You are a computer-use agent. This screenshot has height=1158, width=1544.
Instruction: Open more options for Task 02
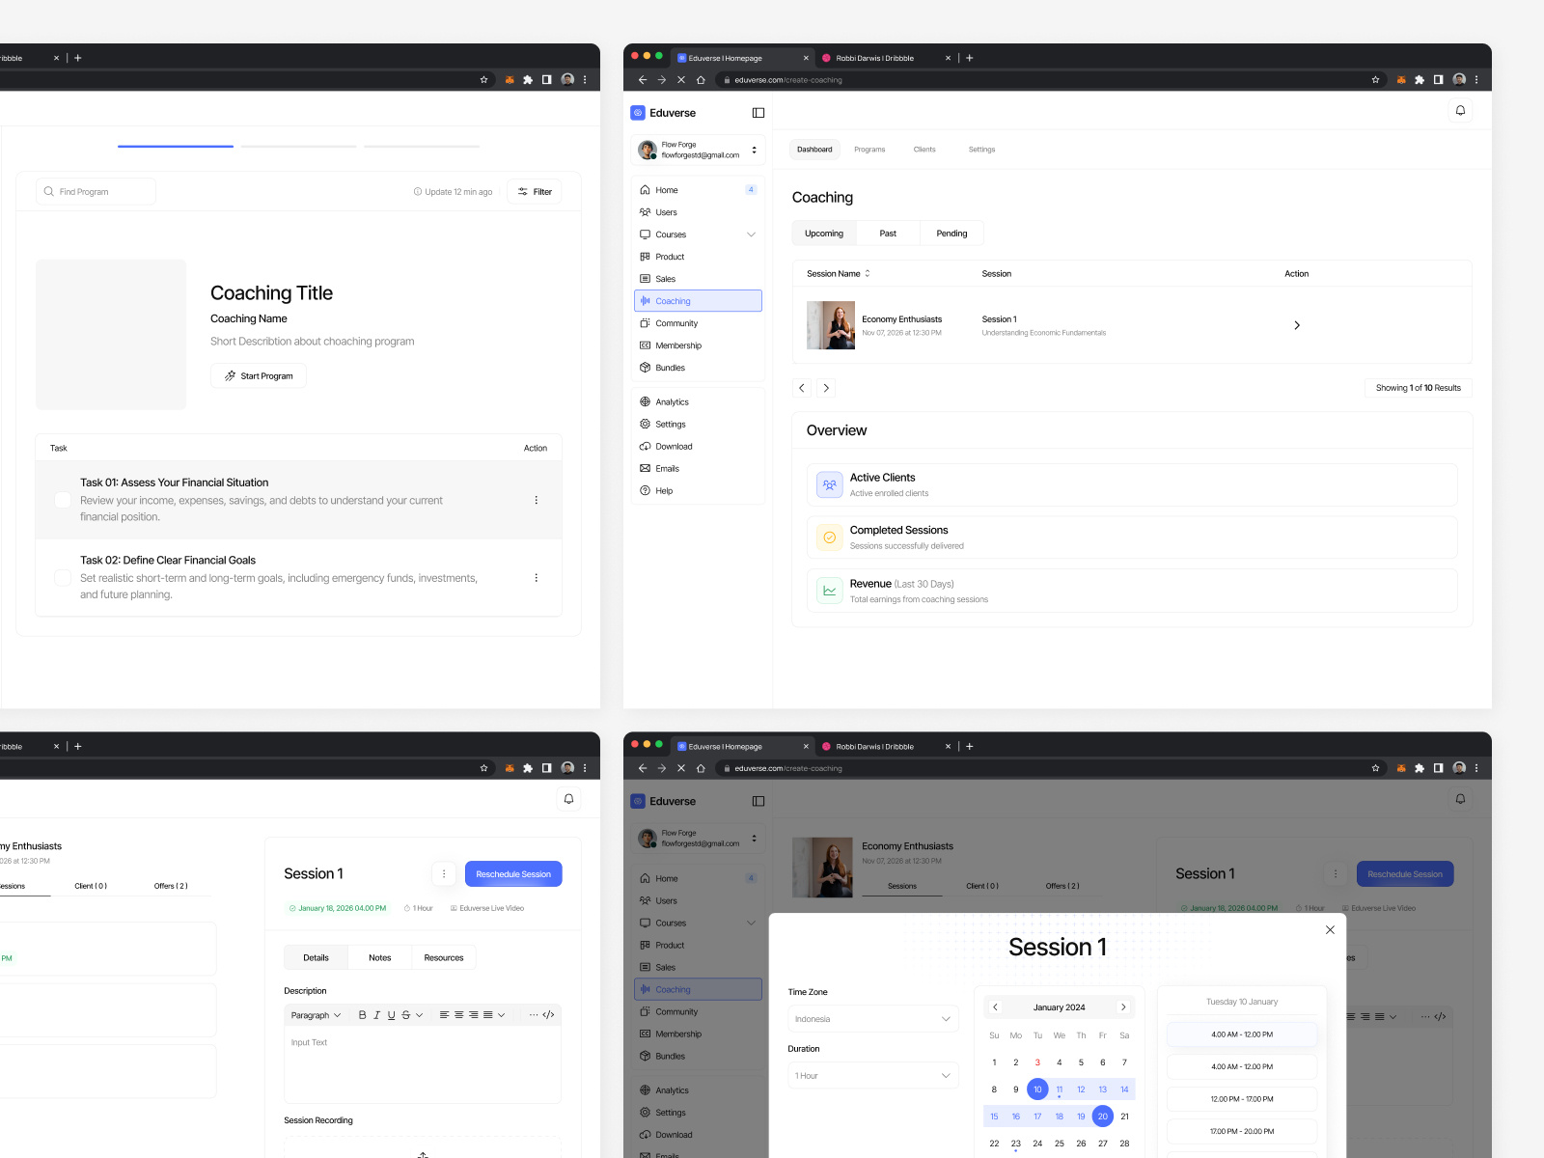[537, 578]
